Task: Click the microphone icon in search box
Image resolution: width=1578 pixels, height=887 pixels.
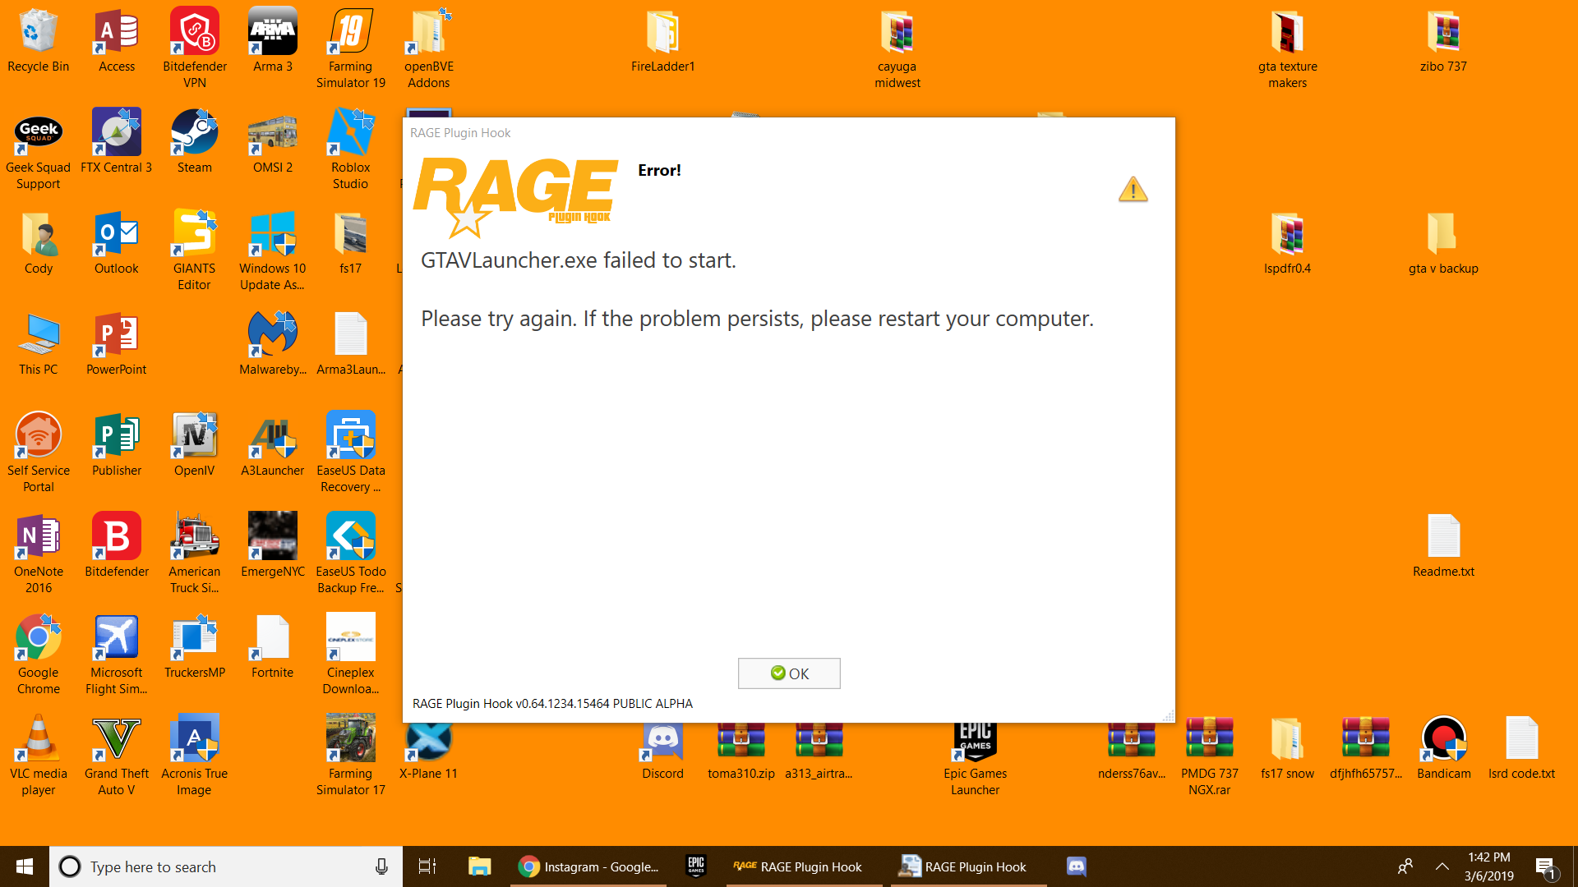Action: (381, 866)
